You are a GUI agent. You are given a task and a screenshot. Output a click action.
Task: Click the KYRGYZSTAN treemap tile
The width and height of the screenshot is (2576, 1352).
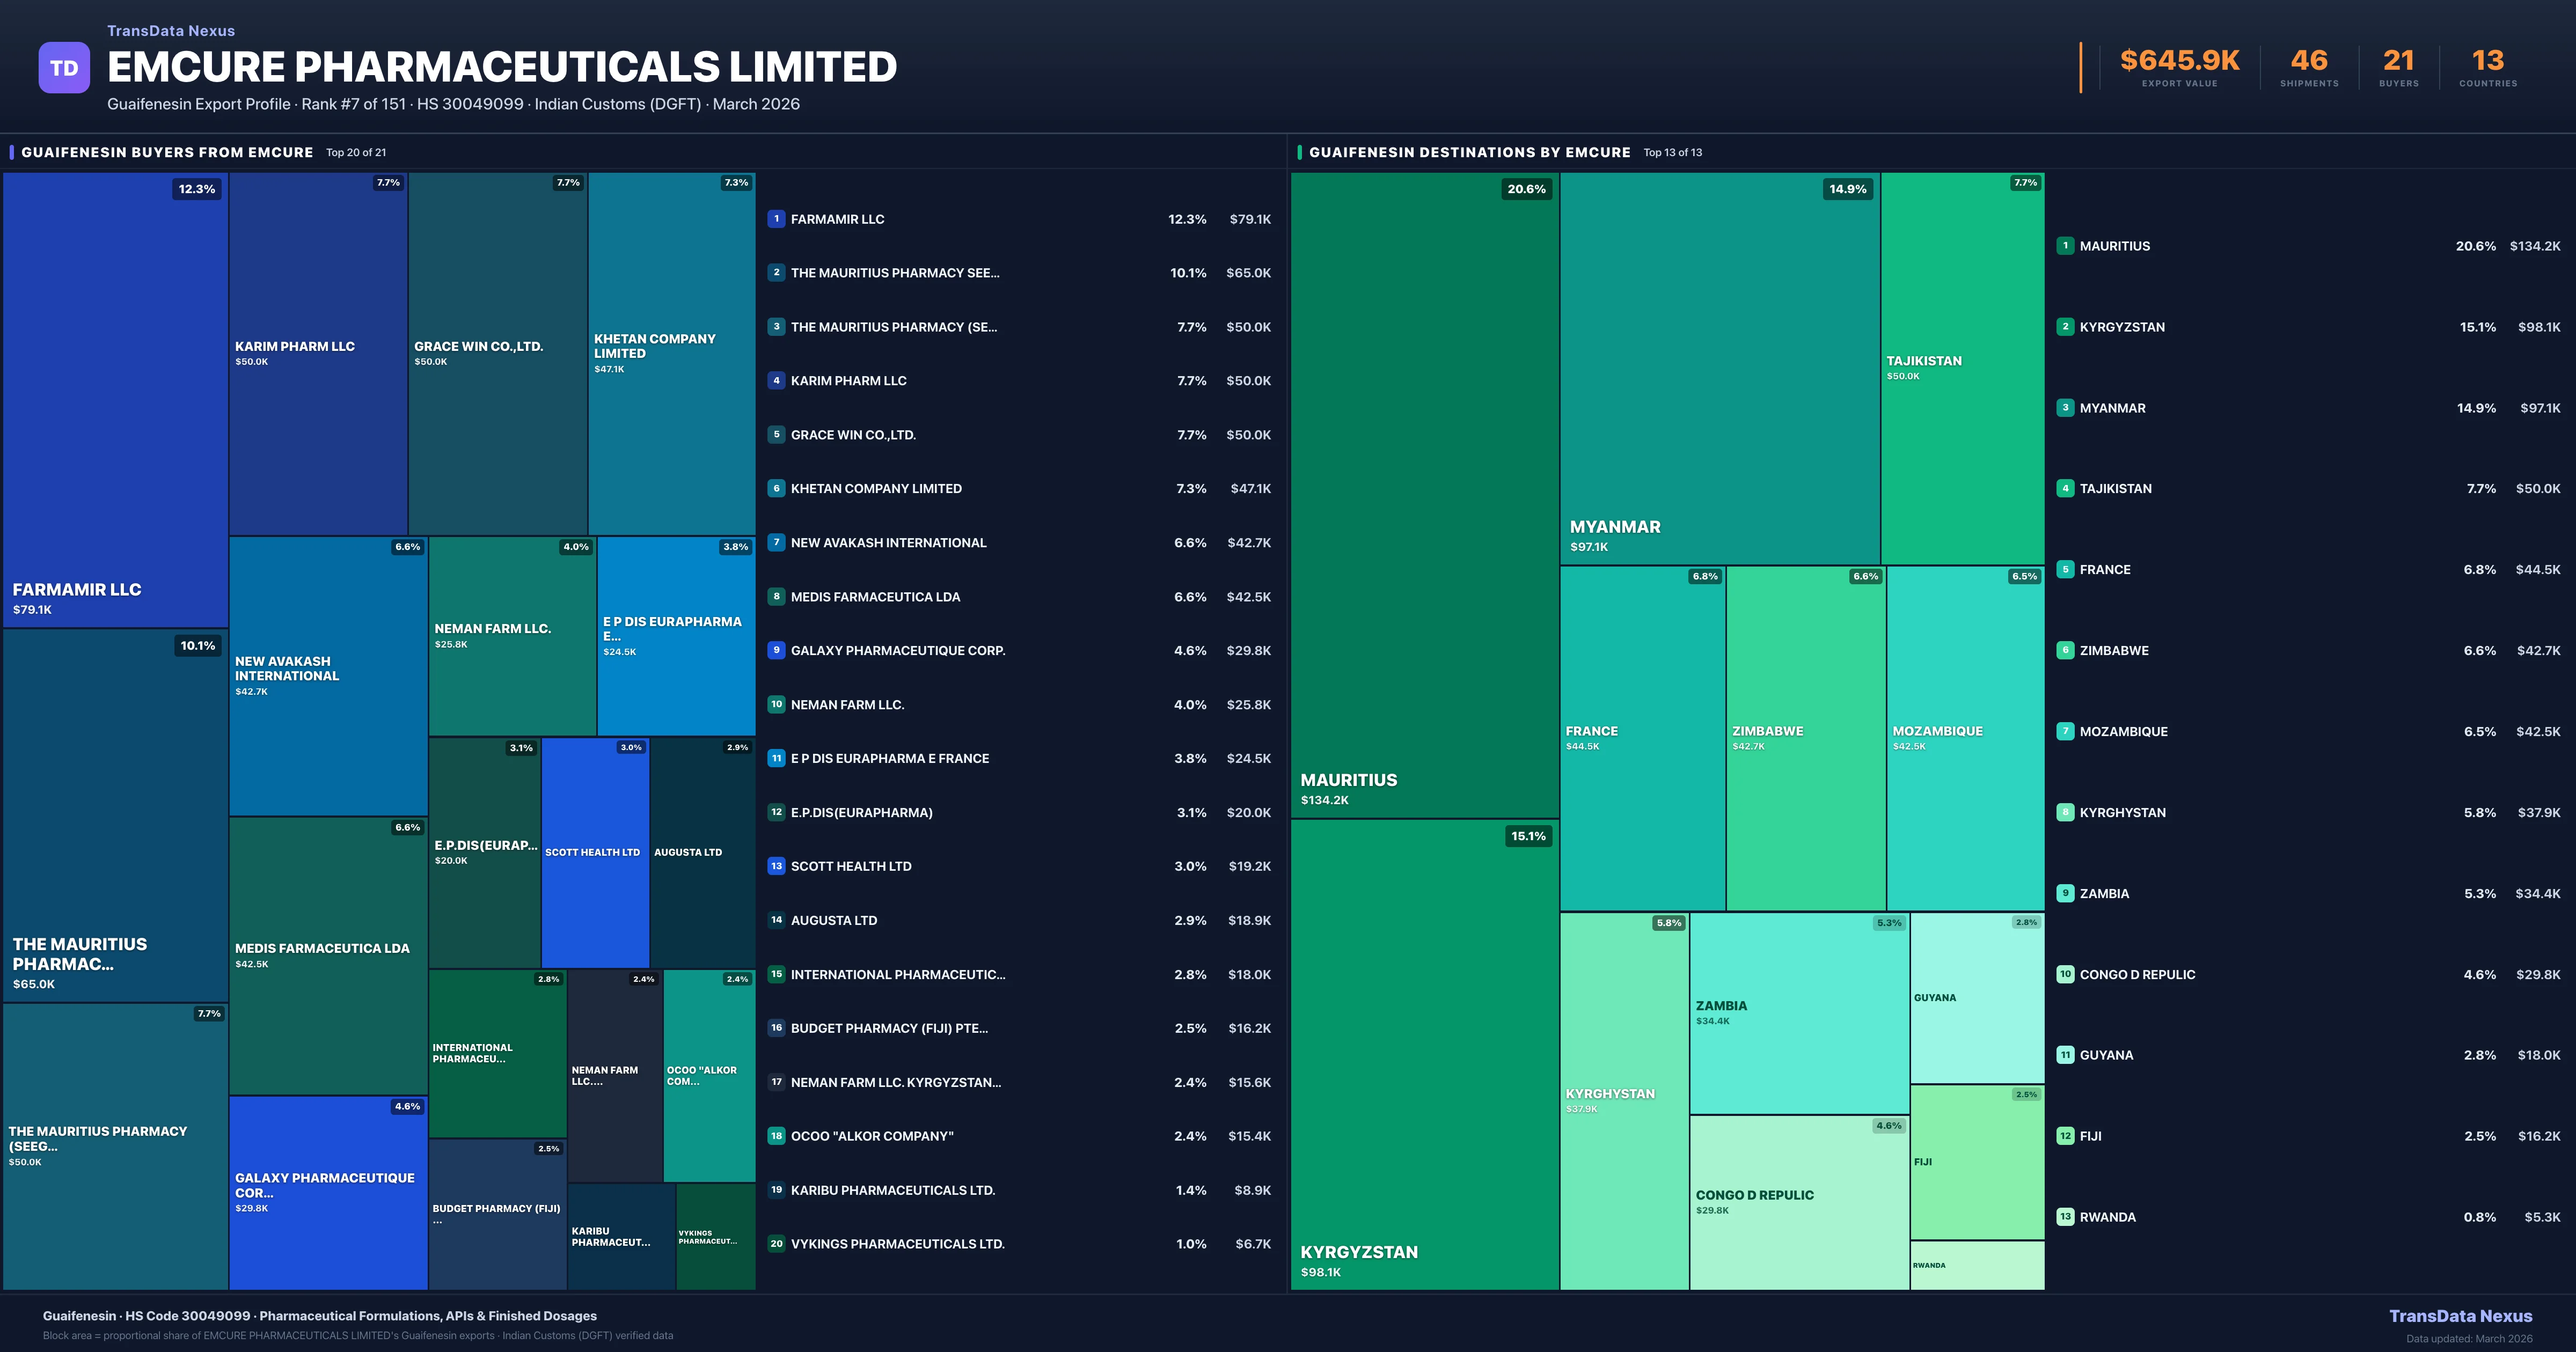click(x=1424, y=1055)
